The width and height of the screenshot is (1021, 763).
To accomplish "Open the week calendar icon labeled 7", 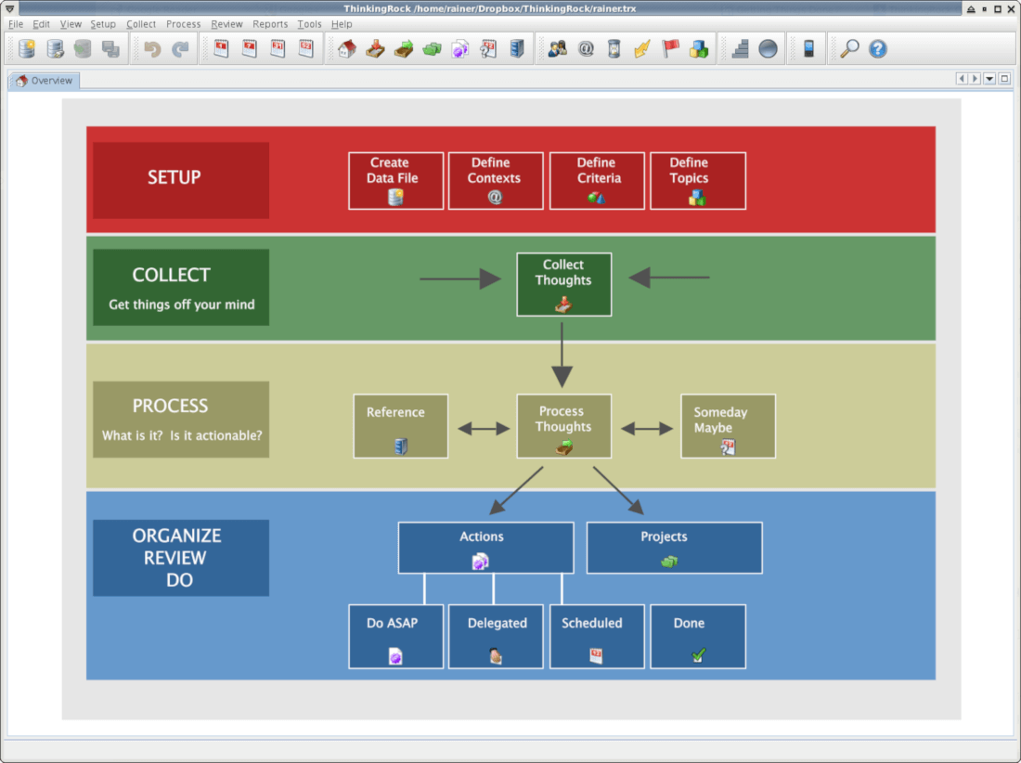I will (x=250, y=49).
